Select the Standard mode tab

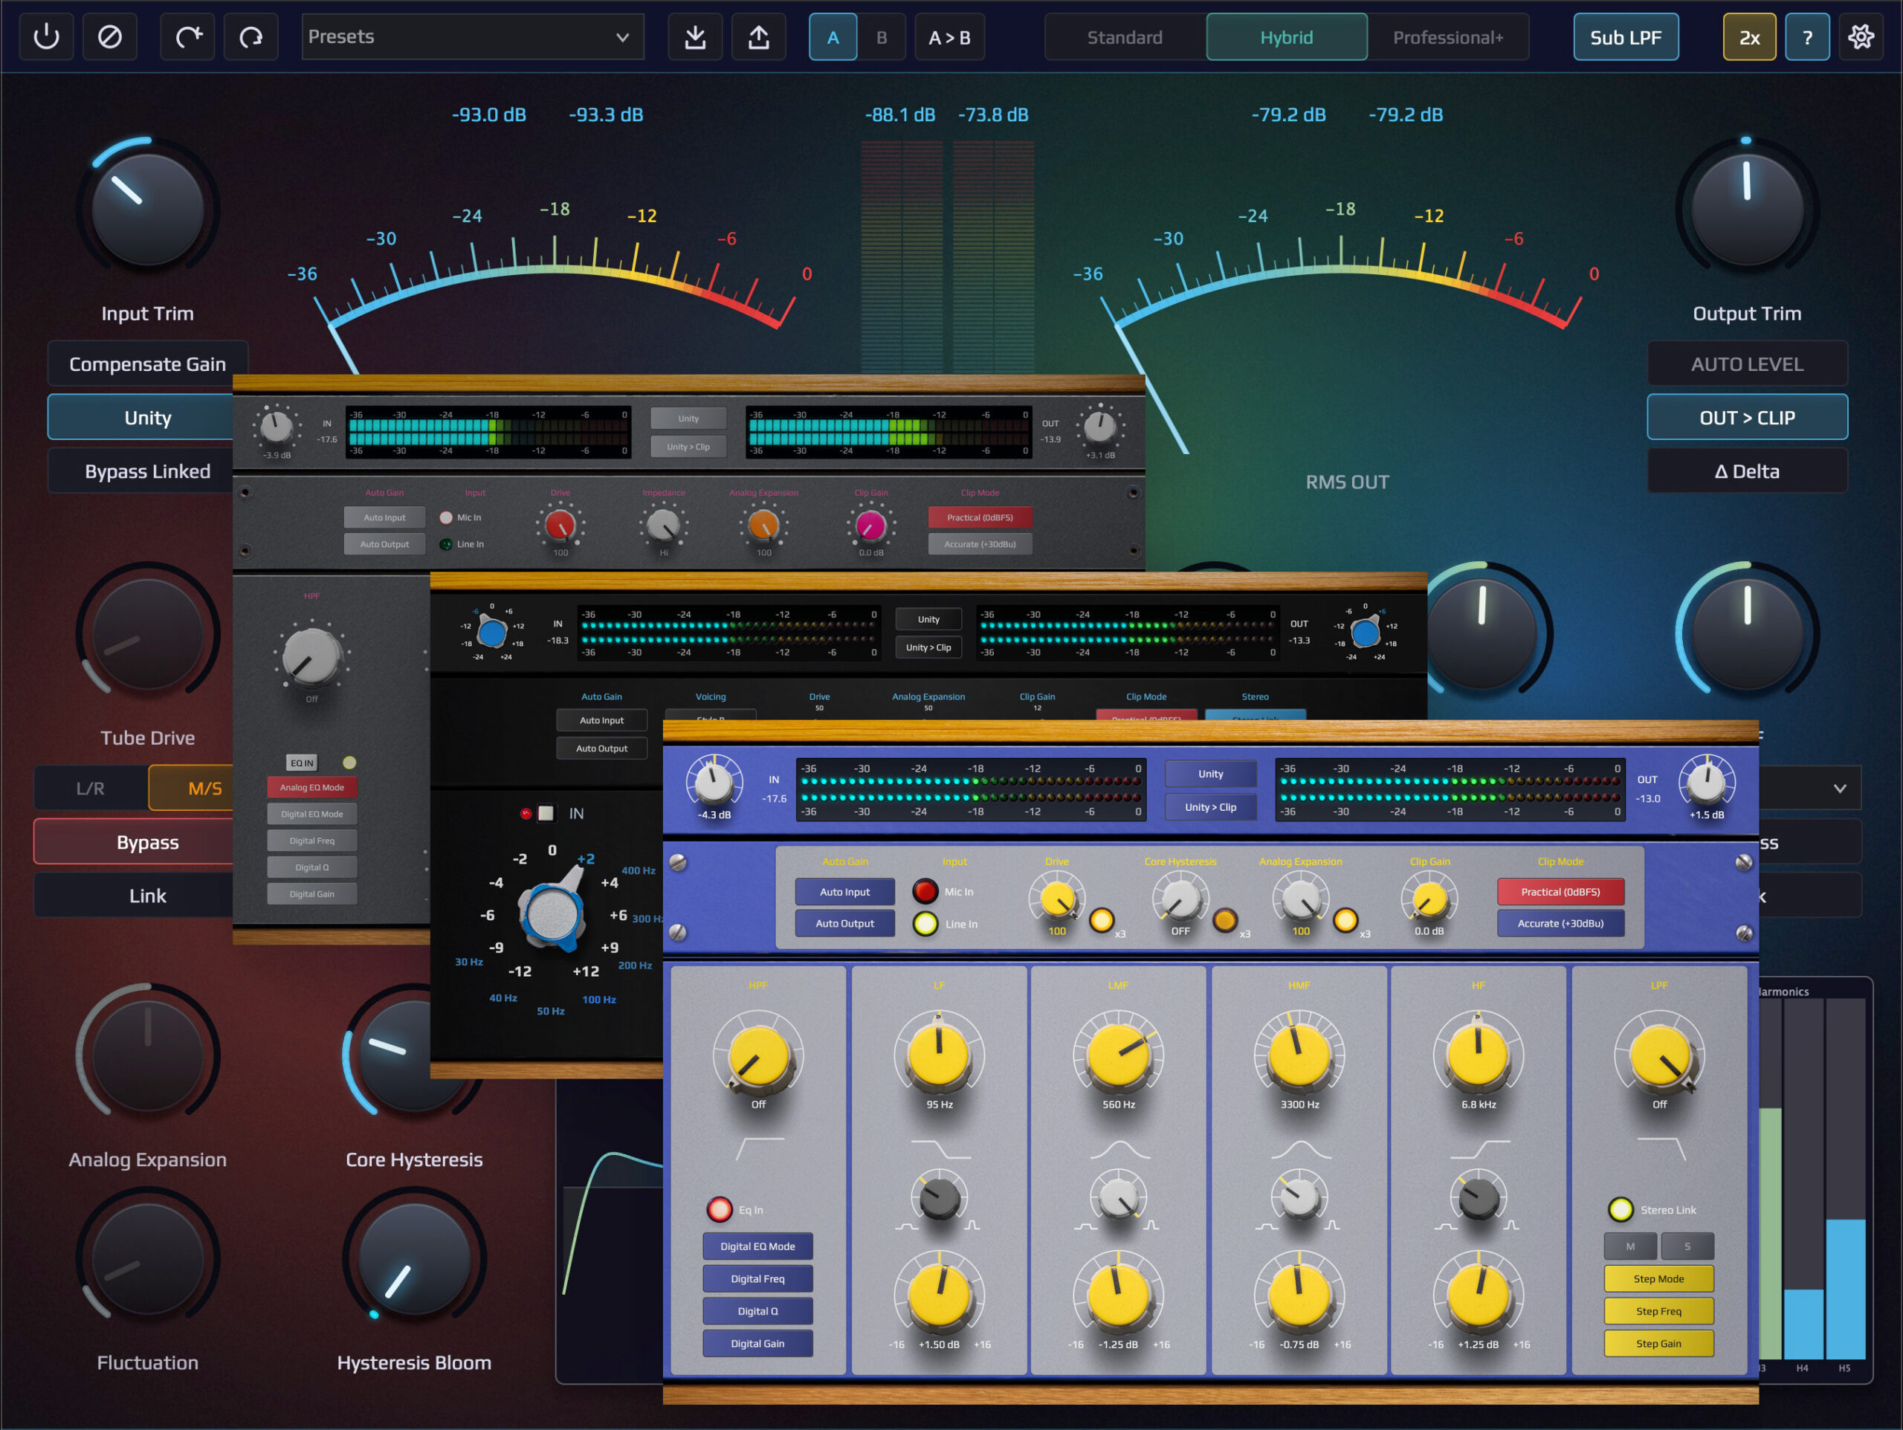pyautogui.click(x=1125, y=37)
